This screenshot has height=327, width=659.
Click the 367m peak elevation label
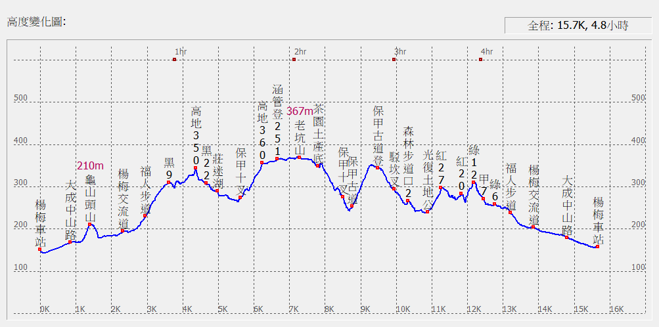300,111
